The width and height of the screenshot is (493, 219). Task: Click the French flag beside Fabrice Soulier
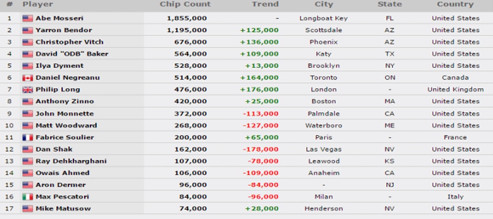click(x=28, y=137)
